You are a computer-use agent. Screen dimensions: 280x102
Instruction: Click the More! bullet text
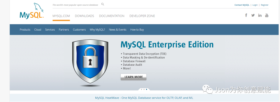(126, 69)
